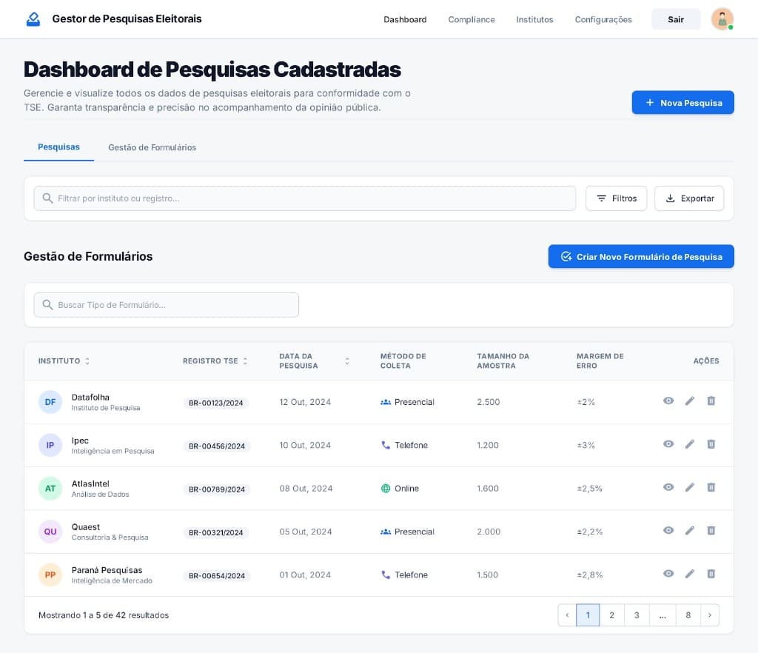758x653 pixels.
Task: Click the Quaest institute name
Action: [86, 527]
